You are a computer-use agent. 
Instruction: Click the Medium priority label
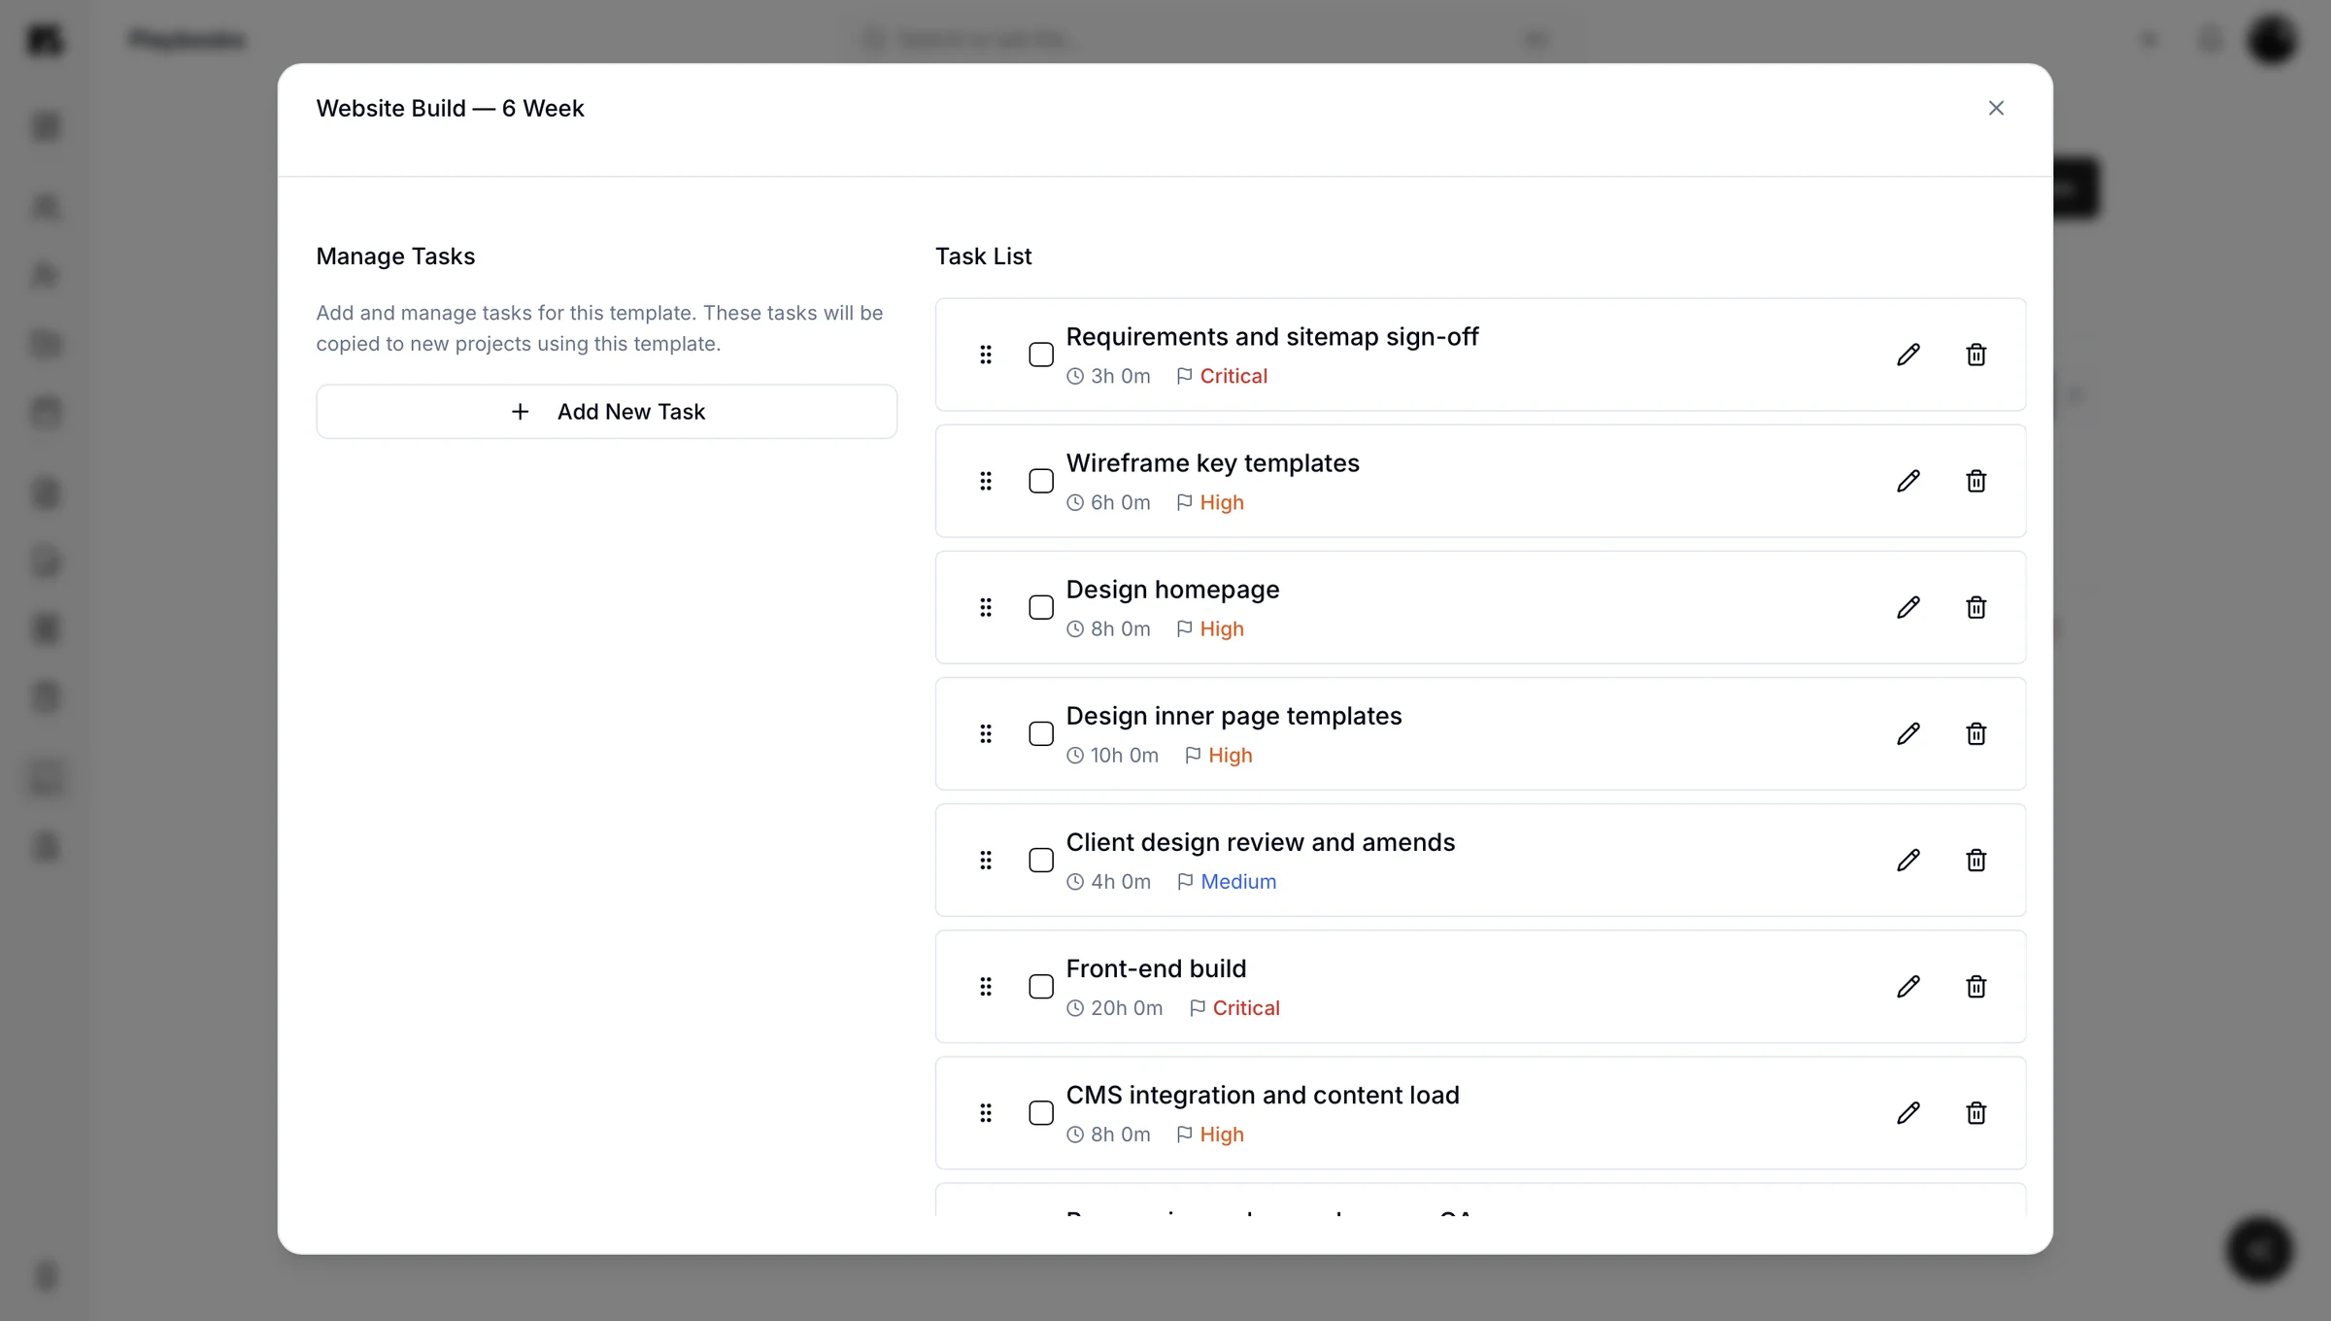coord(1238,881)
